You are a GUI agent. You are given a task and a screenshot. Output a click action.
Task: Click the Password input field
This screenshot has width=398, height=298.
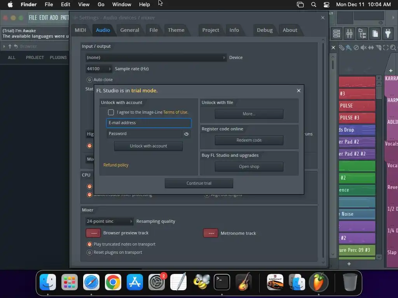click(x=144, y=134)
